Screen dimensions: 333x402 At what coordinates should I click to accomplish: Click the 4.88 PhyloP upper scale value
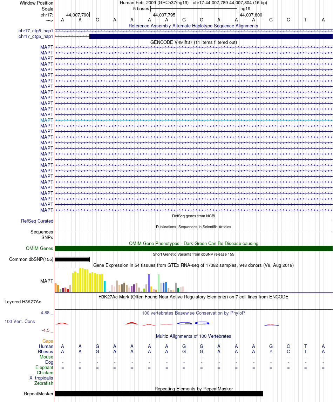pyautogui.click(x=45, y=313)
